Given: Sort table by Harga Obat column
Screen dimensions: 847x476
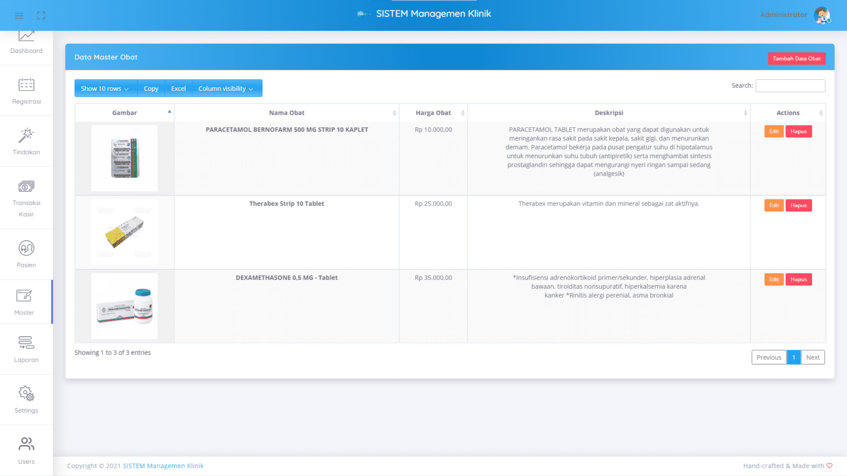Looking at the screenshot, I should pos(433,113).
